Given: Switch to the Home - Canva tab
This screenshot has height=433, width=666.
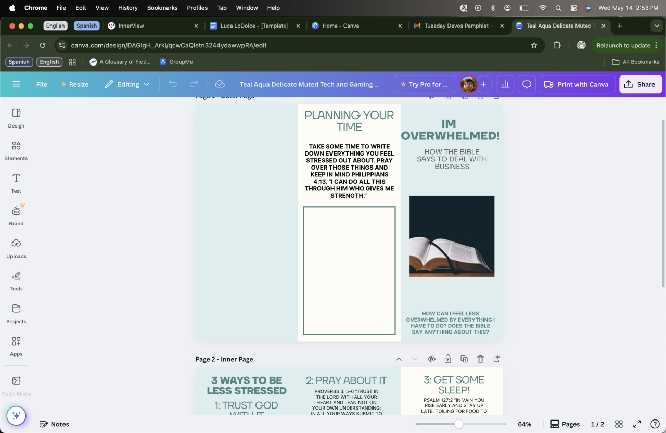Looking at the screenshot, I should click(357, 26).
